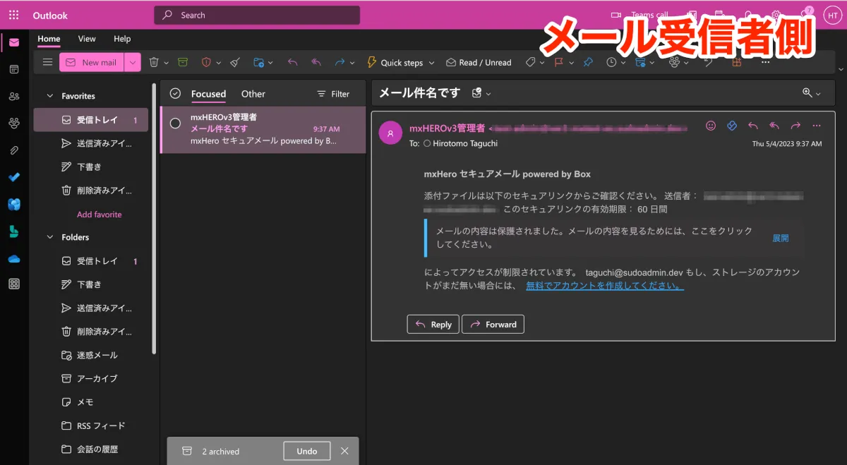Select the mxHEROv3 message circle checkbox
This screenshot has width=847, height=465.
pos(176,123)
